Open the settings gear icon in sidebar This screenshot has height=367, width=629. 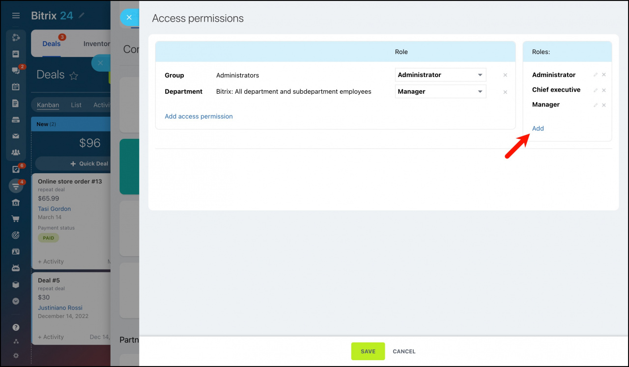(x=16, y=355)
